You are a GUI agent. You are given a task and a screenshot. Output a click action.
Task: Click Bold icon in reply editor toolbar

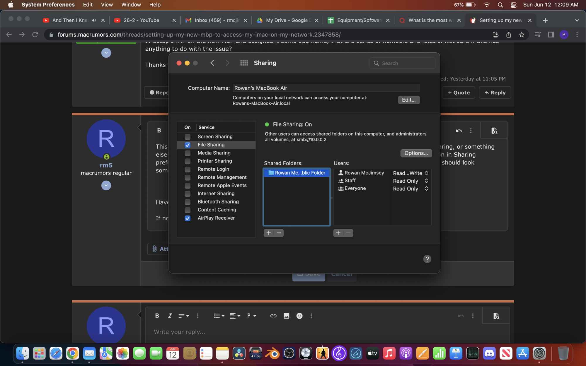pos(157,316)
